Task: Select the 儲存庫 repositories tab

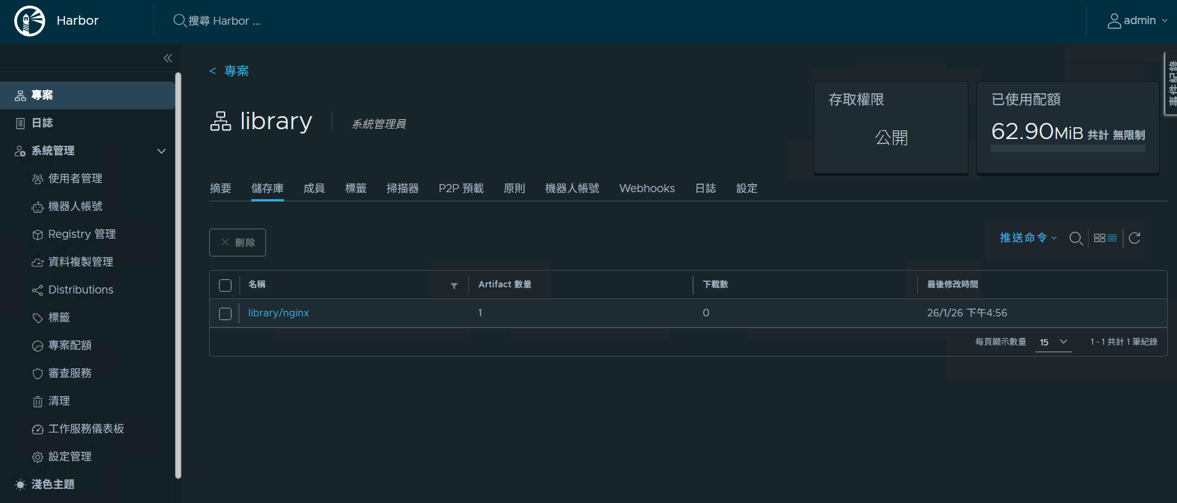Action: coord(267,188)
